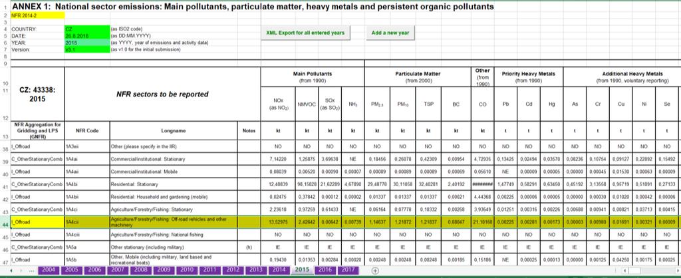This screenshot has width=681, height=278.
Task: Switch to the 2010 sheet tab
Action: [x=186, y=270]
